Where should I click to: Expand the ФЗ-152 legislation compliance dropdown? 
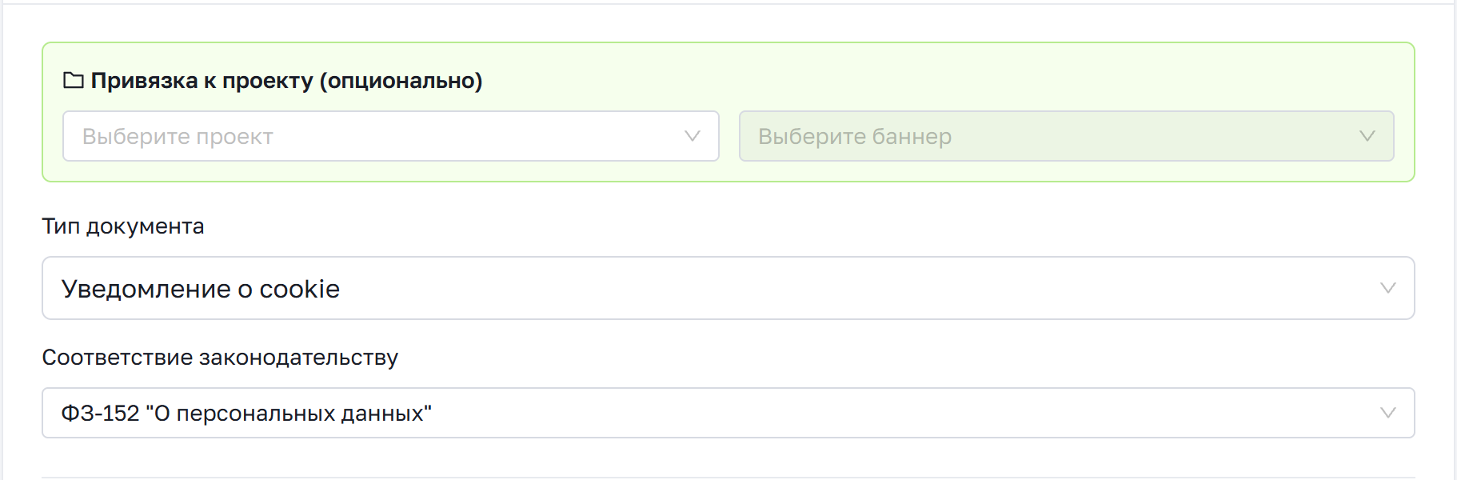point(728,413)
